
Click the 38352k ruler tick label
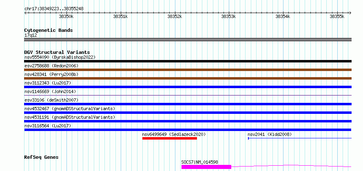[x=175, y=16]
